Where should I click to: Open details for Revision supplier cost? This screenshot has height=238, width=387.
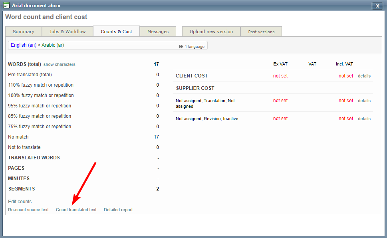(x=364, y=119)
